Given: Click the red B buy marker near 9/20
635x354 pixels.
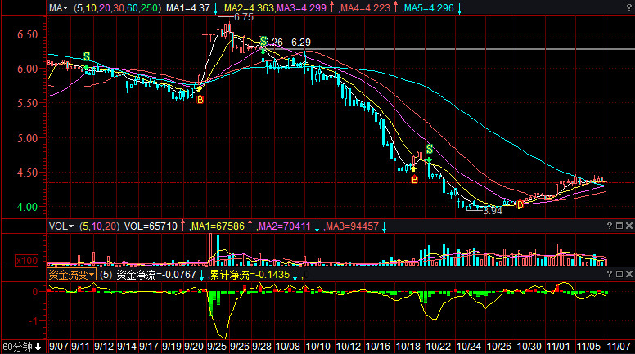Looking at the screenshot, I should (199, 99).
